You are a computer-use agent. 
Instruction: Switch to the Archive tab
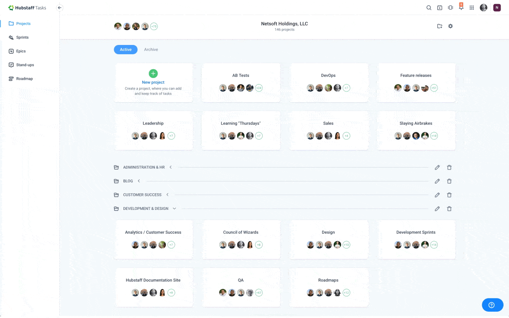151,50
